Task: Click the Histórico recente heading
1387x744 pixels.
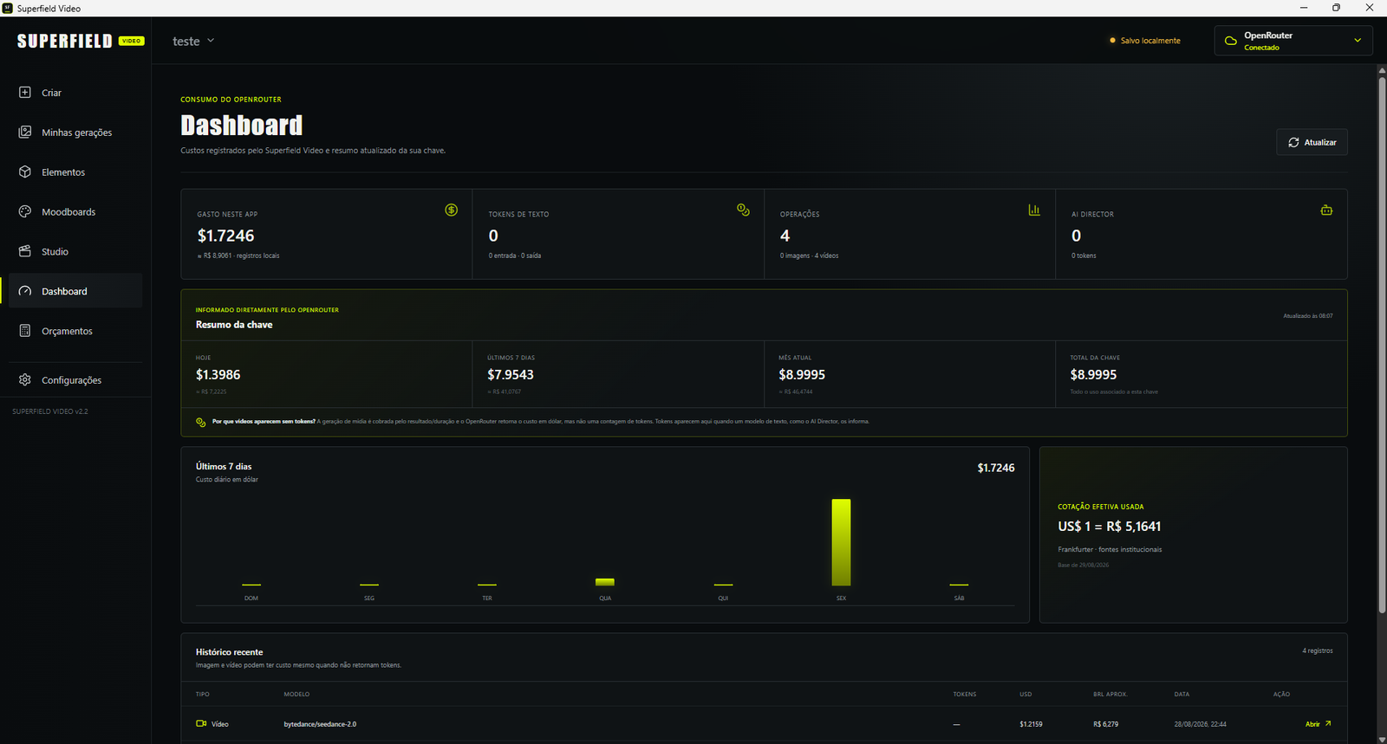Action: click(229, 652)
